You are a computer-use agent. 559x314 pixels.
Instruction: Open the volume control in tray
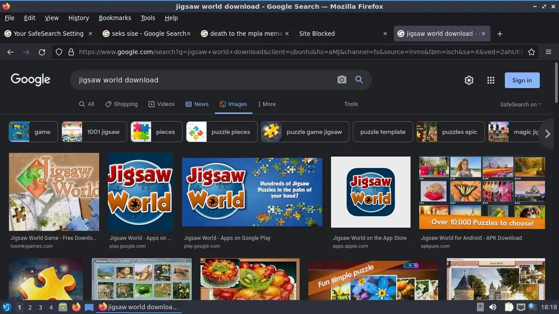pos(493,307)
